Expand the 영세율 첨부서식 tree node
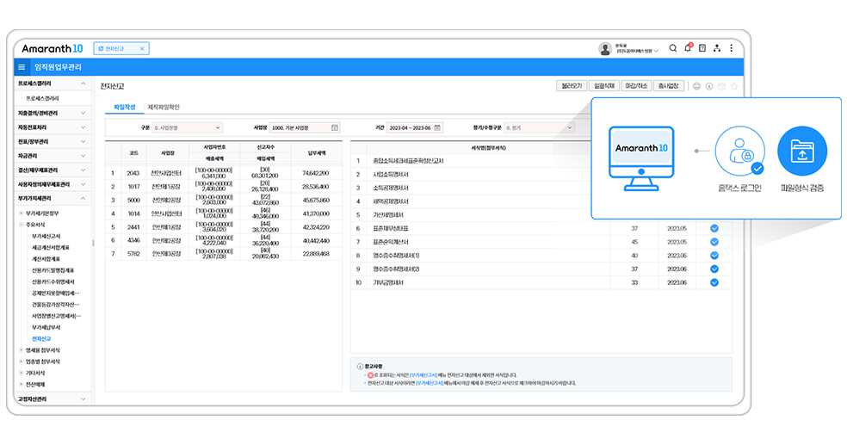 [21, 350]
